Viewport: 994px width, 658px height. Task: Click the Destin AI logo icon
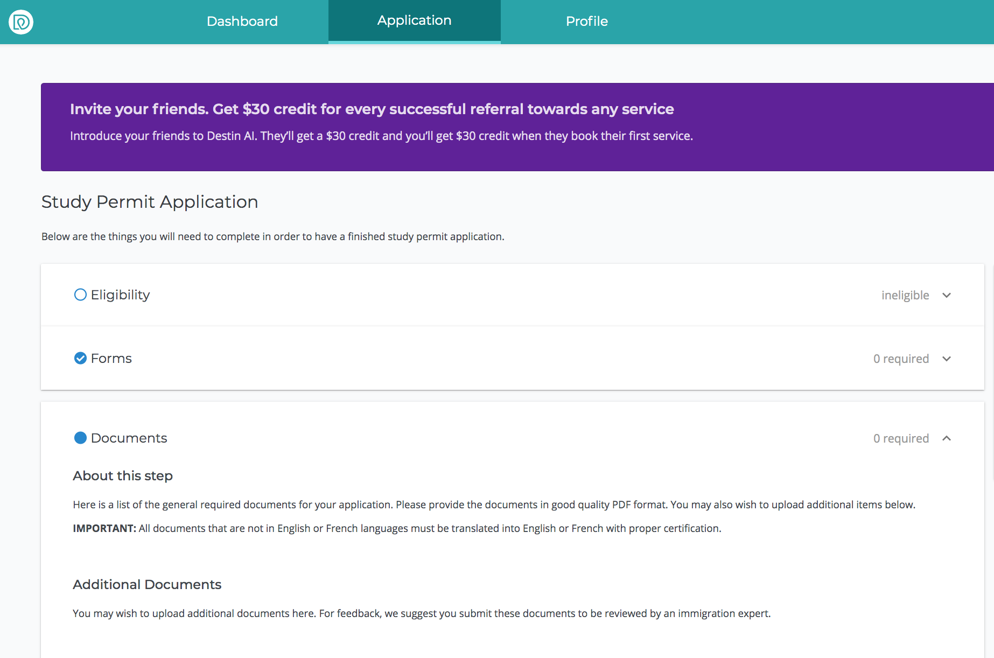pyautogui.click(x=21, y=22)
